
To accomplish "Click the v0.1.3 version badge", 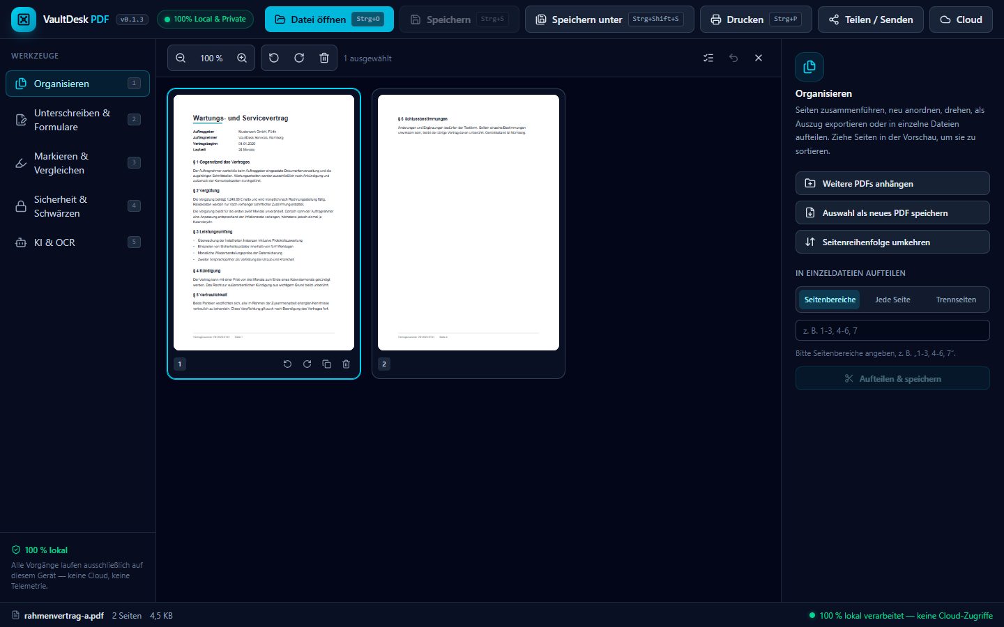I will point(132,20).
